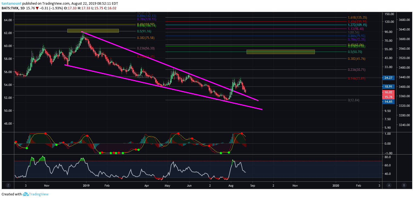Viewport: 414px width, 199px height.
Task: Click the 0.382(75.58) Fibonacci label
Action: pyautogui.click(x=146, y=38)
